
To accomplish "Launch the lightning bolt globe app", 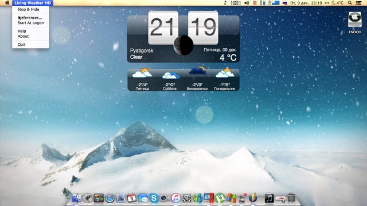I will 253,198.
